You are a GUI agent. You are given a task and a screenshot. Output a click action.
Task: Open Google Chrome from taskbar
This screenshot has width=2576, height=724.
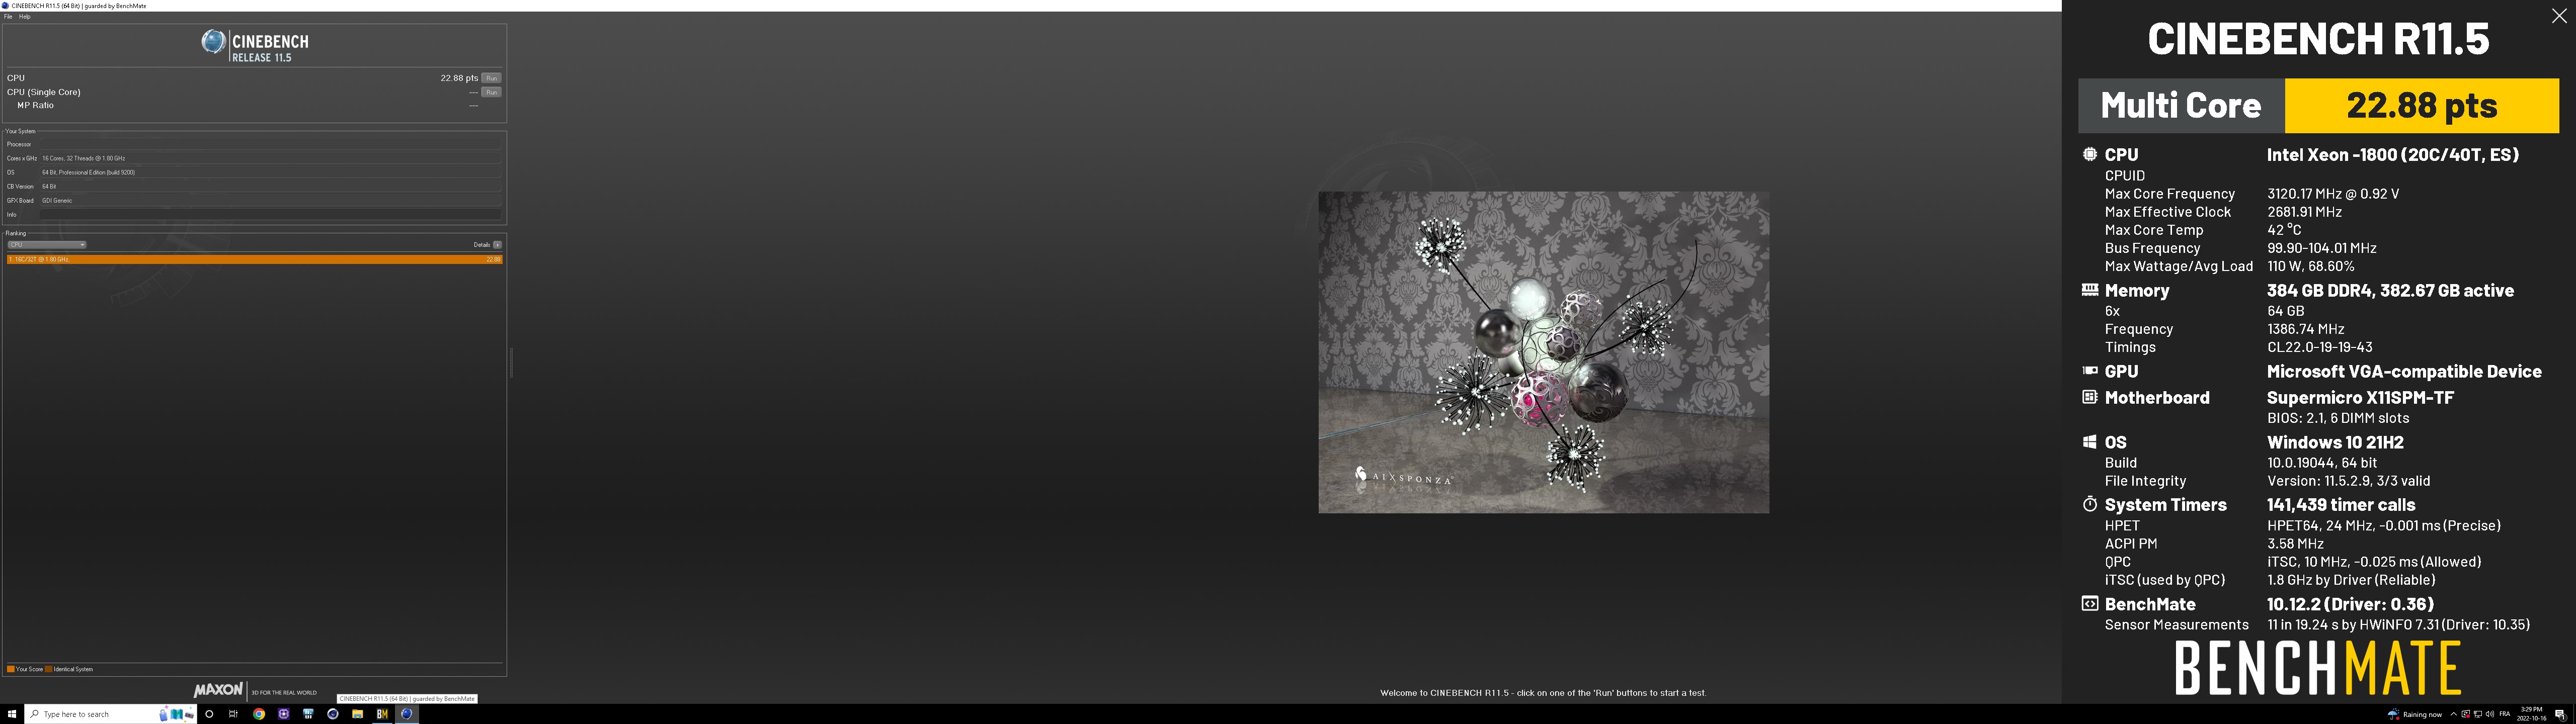[259, 714]
